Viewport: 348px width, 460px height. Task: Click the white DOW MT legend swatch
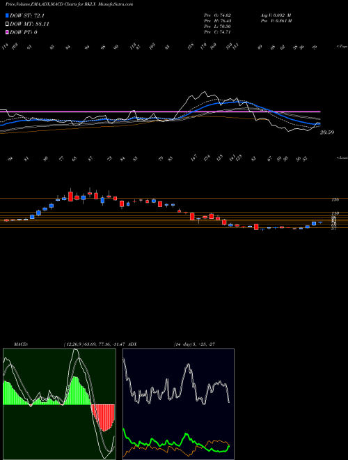8,24
